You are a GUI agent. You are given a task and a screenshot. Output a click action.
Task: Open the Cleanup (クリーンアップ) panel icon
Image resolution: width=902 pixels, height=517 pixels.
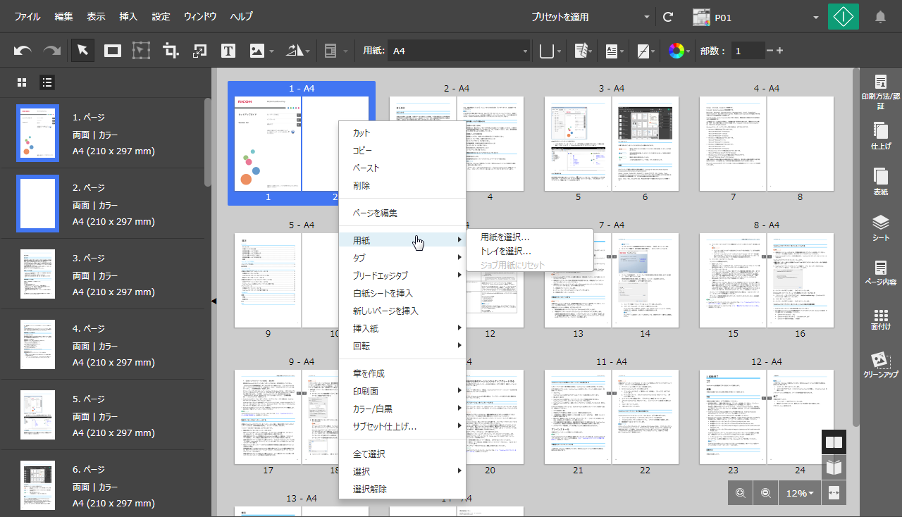pos(880,365)
